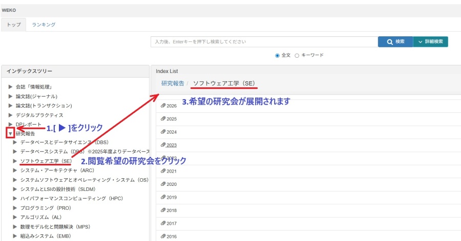Open the 2023 index entry
Viewport: 461px width, 241px height.
tap(172, 145)
